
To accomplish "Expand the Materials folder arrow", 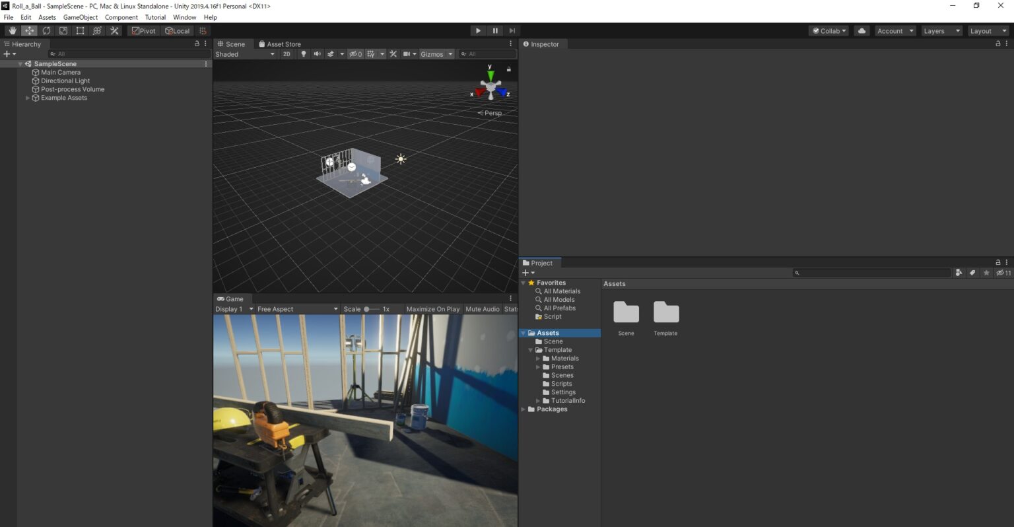I will point(538,359).
